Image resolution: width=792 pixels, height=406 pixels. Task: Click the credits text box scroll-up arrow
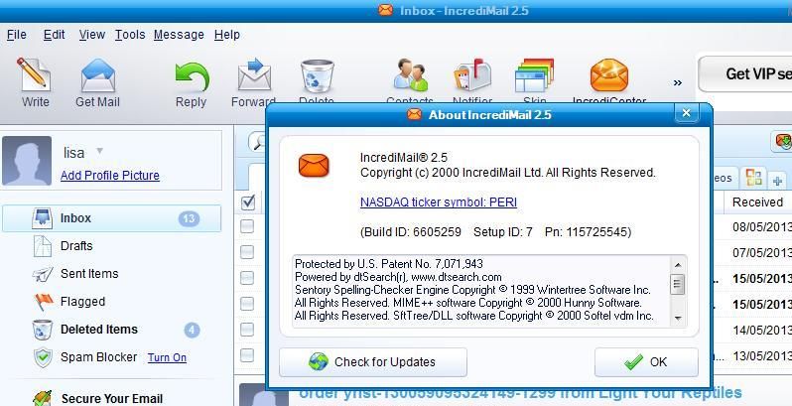(x=677, y=265)
